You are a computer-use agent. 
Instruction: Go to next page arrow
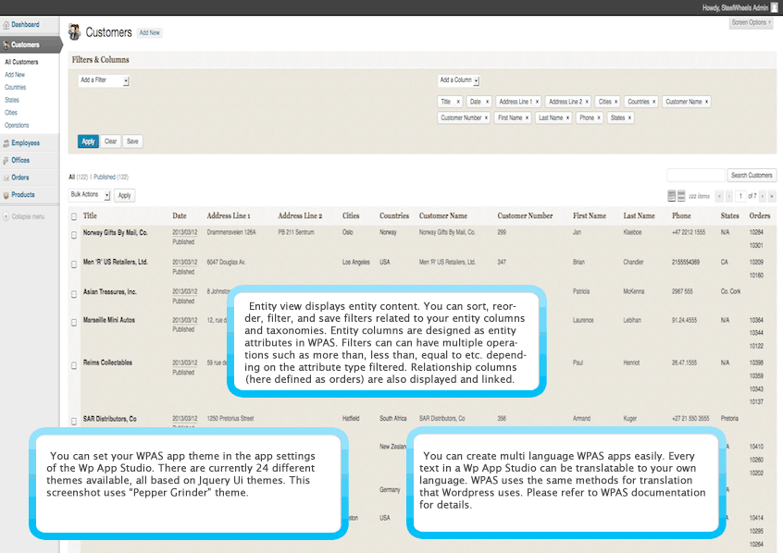(762, 196)
